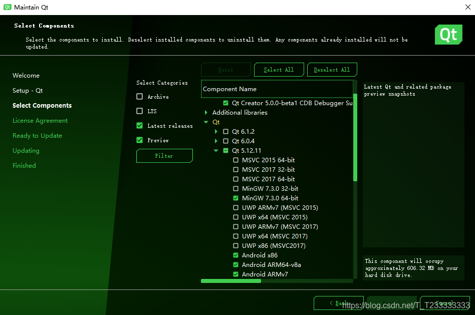Check UWP ARMv7 (MSVC 2015) component

(x=235, y=207)
